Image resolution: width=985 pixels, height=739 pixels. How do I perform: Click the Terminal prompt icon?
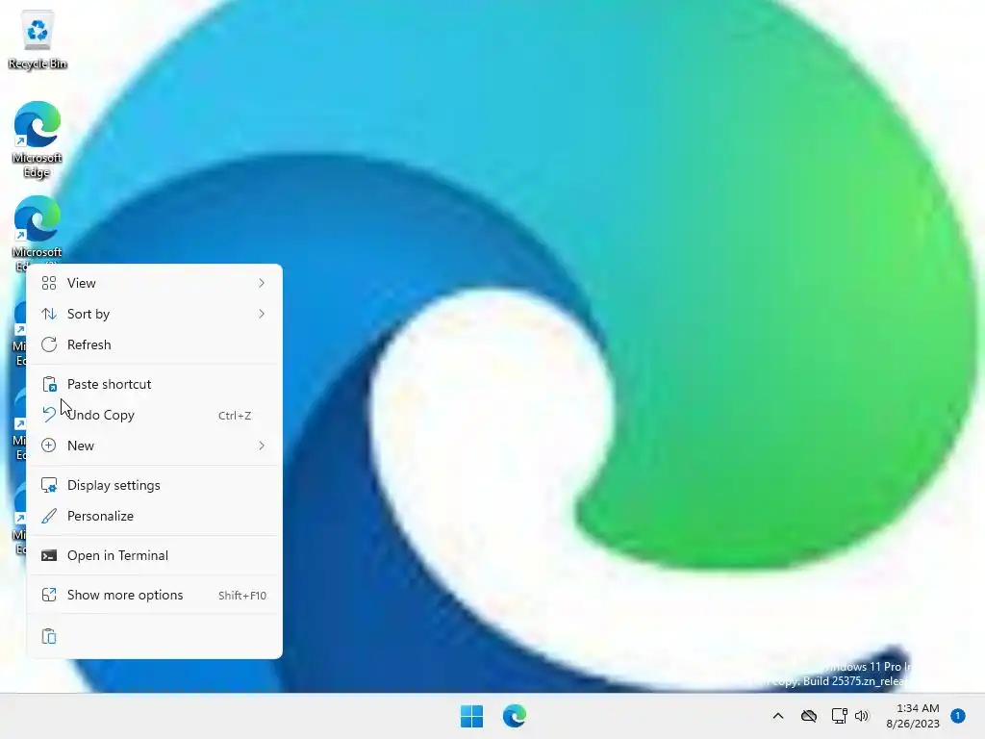[x=49, y=555]
